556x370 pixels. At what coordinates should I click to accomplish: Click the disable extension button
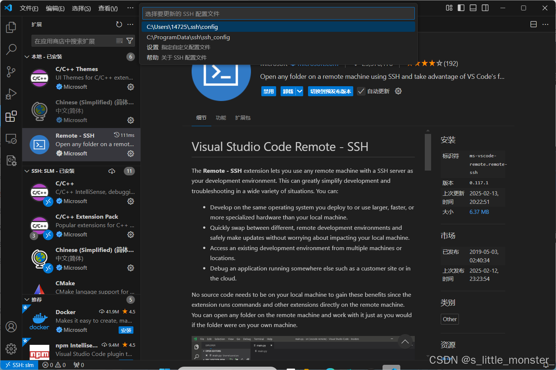point(269,91)
